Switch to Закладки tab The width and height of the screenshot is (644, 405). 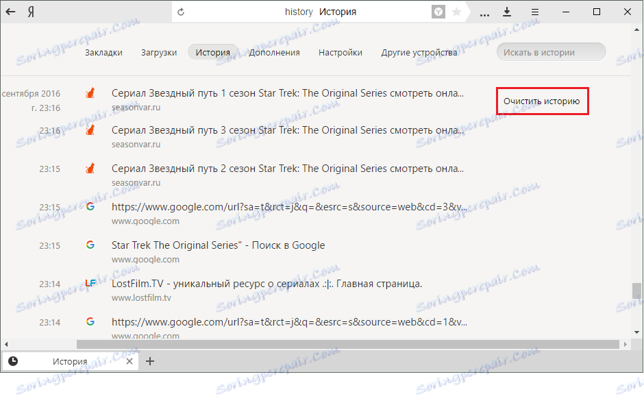point(103,53)
